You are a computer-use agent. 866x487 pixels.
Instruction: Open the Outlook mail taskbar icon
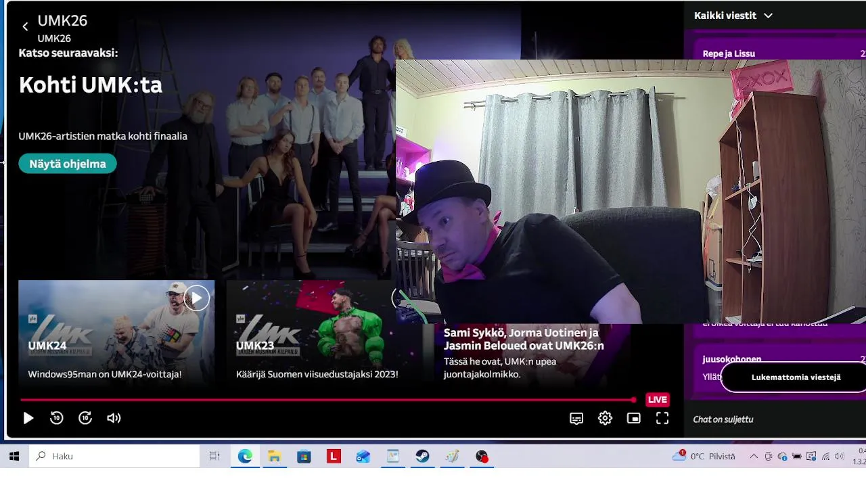click(363, 457)
